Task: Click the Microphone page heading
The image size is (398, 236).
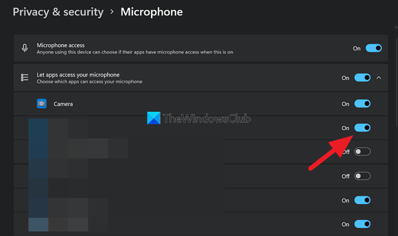Action: [152, 12]
